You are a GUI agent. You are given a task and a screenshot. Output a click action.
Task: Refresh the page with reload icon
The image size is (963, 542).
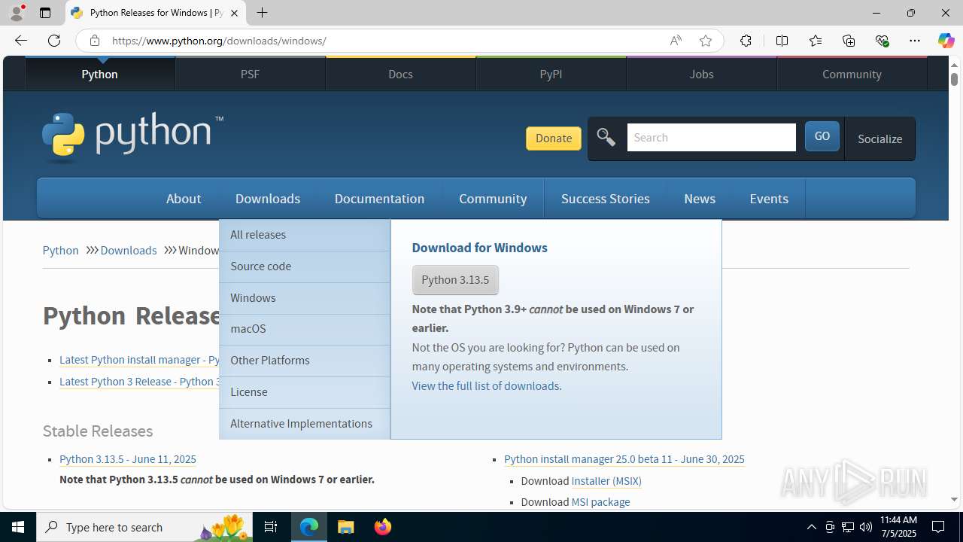[x=54, y=41]
